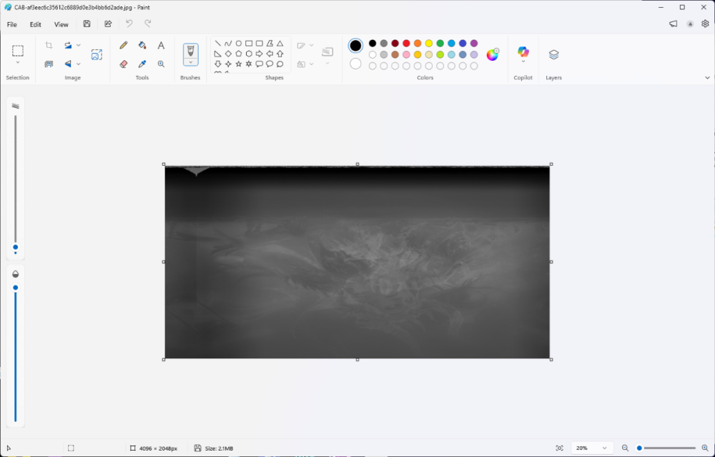715x457 pixels.
Task: Open the File menu
Action: point(12,24)
